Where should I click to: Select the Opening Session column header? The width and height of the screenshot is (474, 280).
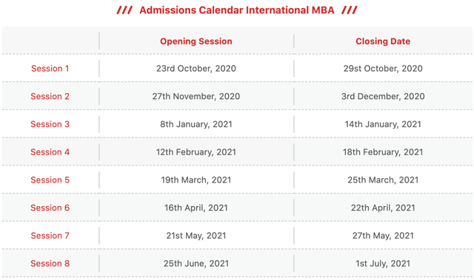(x=196, y=41)
